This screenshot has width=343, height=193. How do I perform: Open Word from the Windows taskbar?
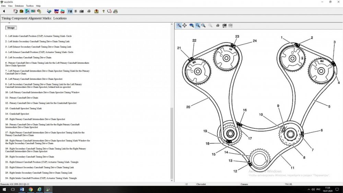[x=22, y=189]
